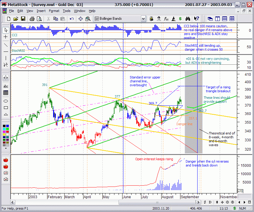The height and width of the screenshot is (212, 254).
Task: Open the Bollinger Bands indicator dropdown
Action: 143,19
